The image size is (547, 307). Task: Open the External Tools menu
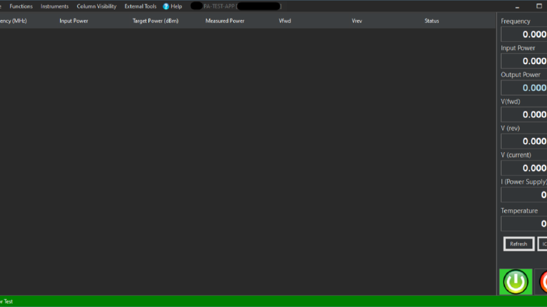[x=140, y=6]
